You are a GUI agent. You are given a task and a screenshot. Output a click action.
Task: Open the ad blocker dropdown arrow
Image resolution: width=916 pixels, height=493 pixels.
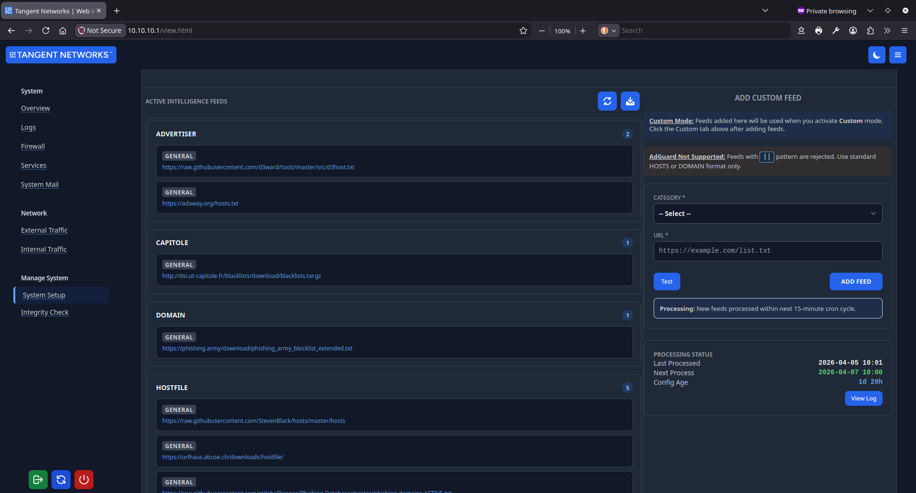point(614,30)
